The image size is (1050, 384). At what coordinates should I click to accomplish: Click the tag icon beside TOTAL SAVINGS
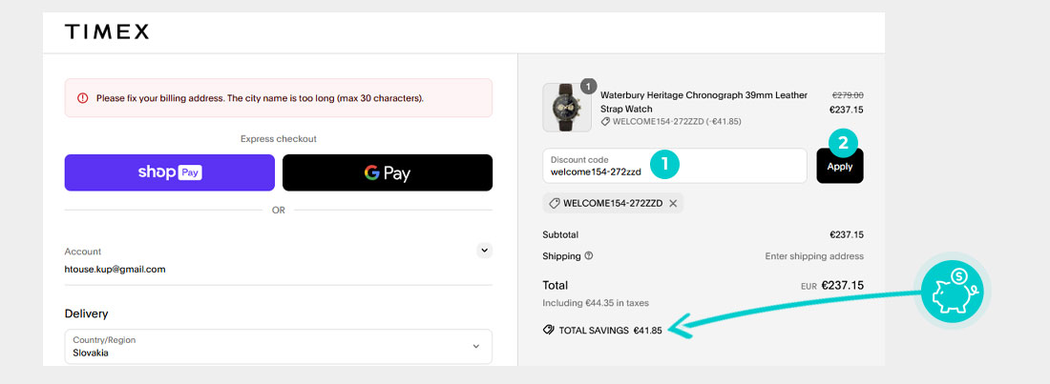pos(547,331)
